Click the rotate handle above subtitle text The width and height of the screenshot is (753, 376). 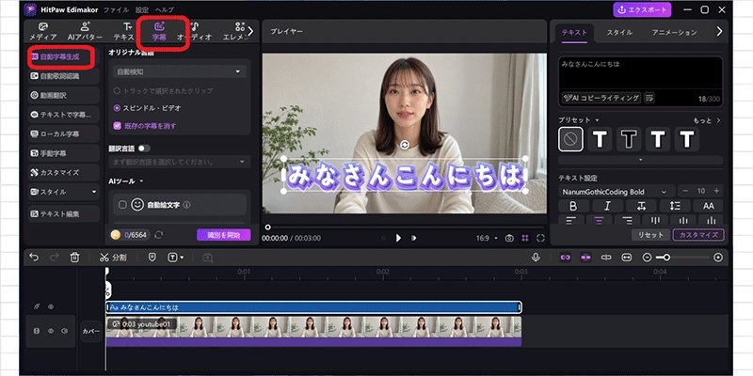405,145
